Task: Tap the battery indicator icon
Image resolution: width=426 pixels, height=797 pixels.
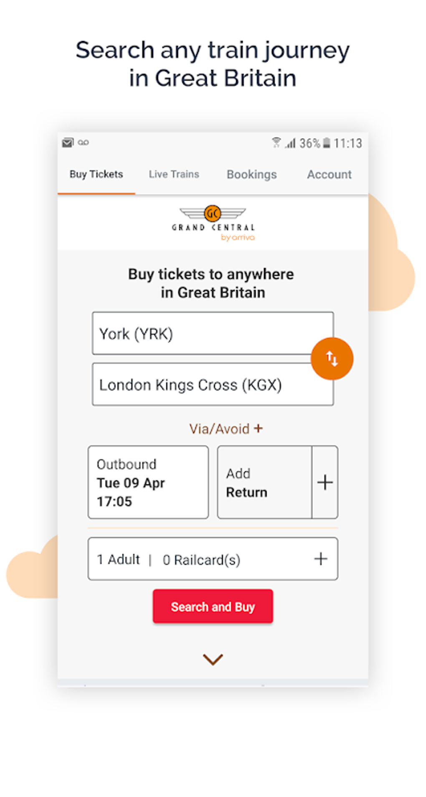Action: [327, 143]
